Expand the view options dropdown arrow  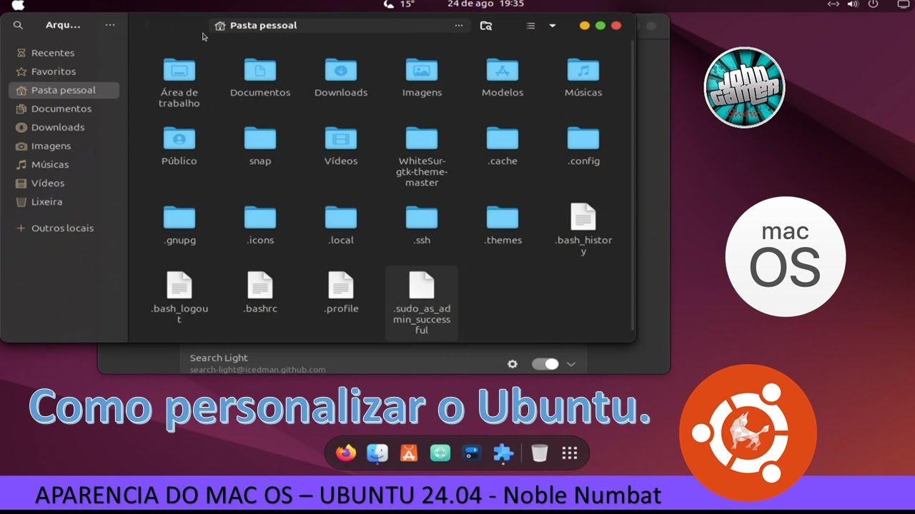[x=553, y=26]
